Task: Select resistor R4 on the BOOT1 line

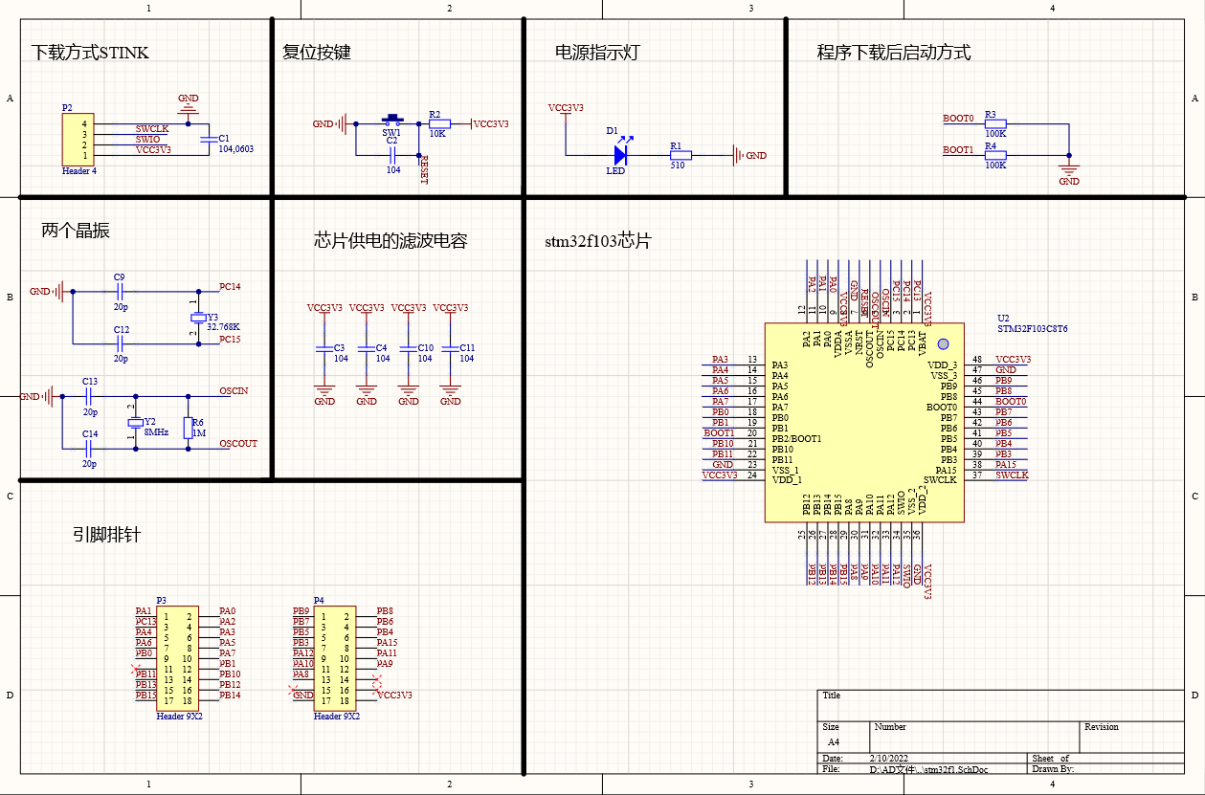Action: click(995, 155)
